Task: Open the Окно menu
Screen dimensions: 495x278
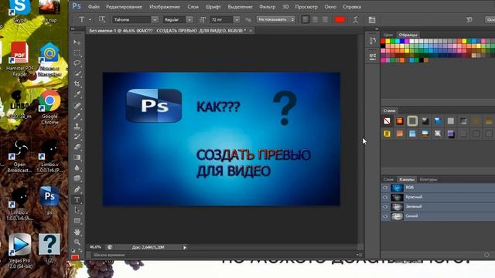Action: [330, 7]
